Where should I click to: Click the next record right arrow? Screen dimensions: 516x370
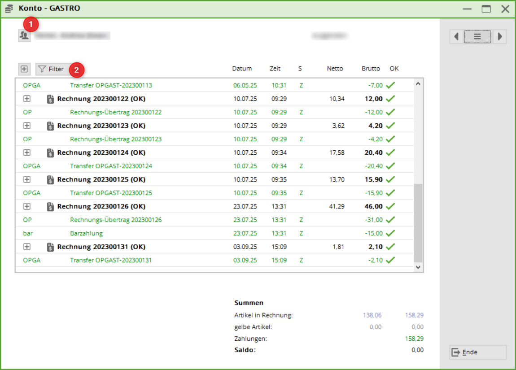pos(499,37)
